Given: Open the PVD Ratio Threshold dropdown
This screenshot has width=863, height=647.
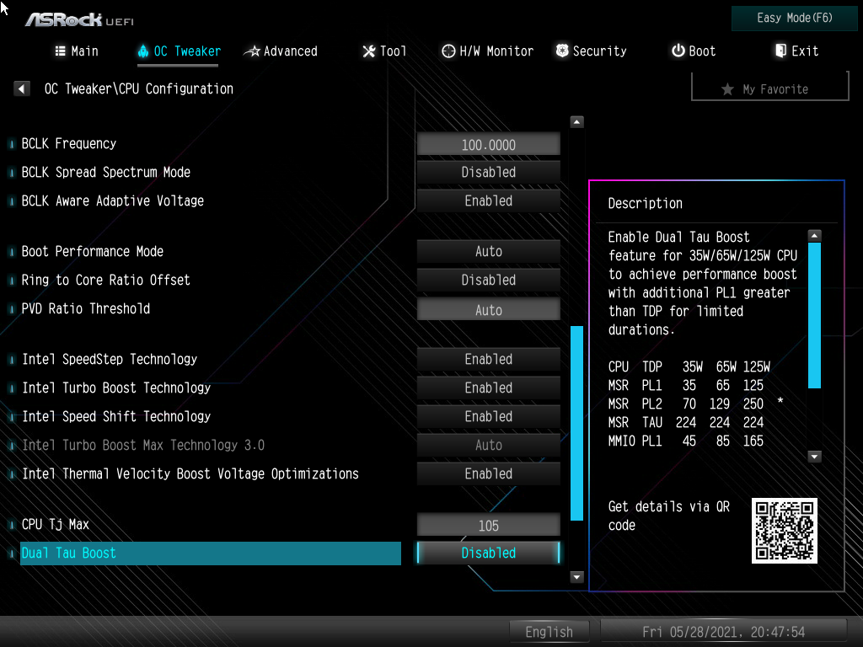Looking at the screenshot, I should (x=488, y=308).
